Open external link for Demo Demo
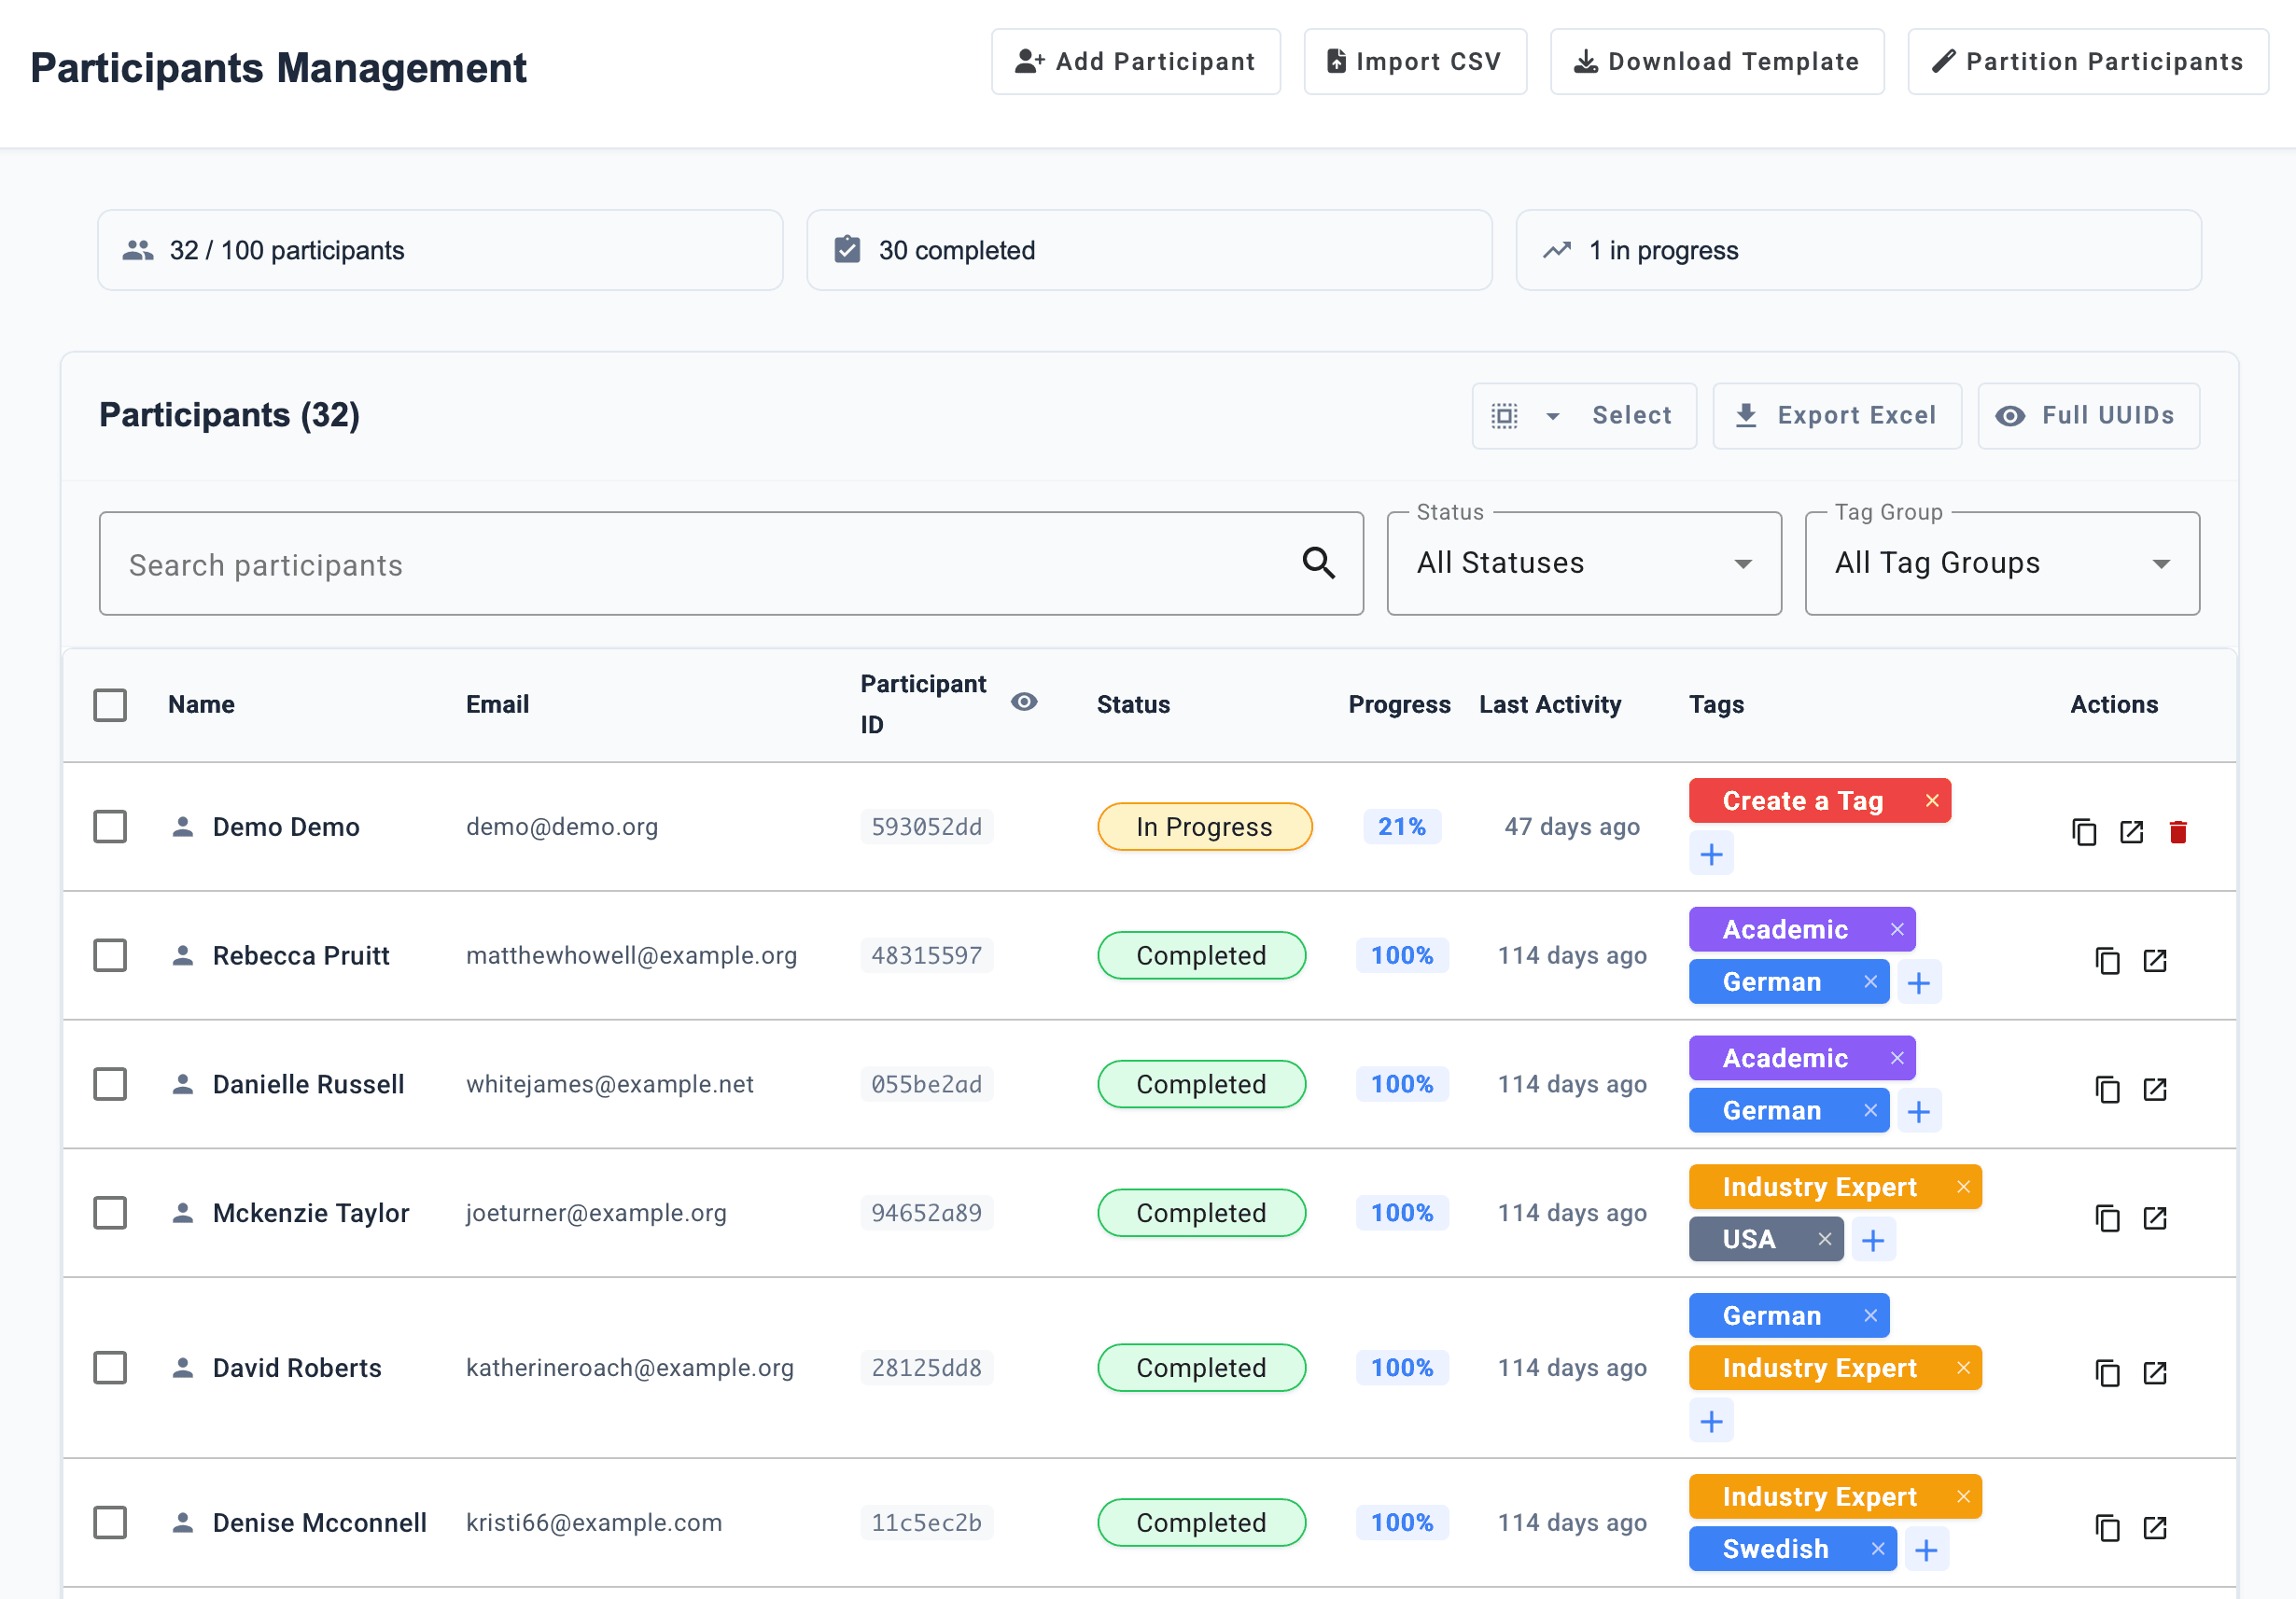The height and width of the screenshot is (1599, 2296). [2131, 831]
